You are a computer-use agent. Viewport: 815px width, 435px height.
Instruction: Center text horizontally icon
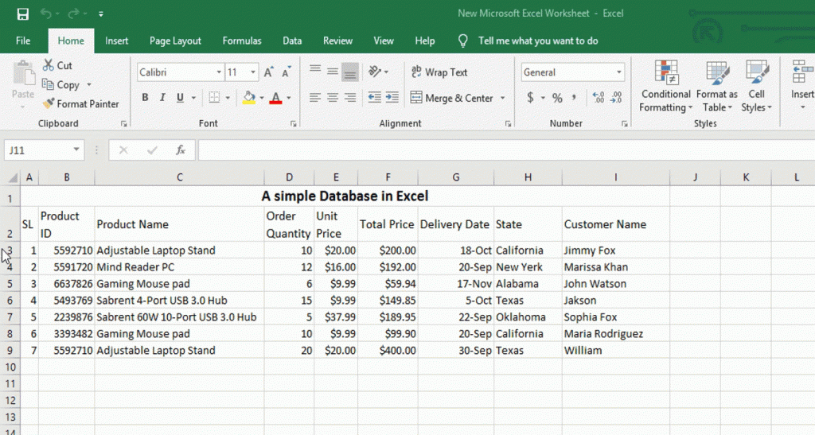tap(333, 98)
